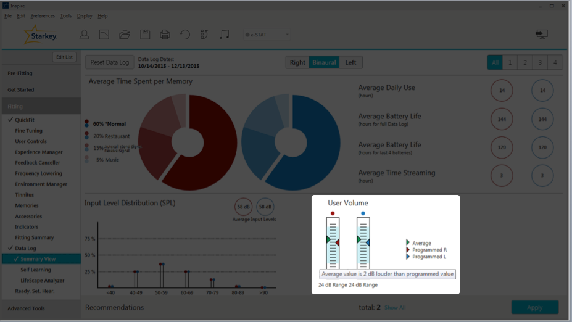Screen dimensions: 572x322
Task: Click the Starkey logo
Action: point(39,35)
